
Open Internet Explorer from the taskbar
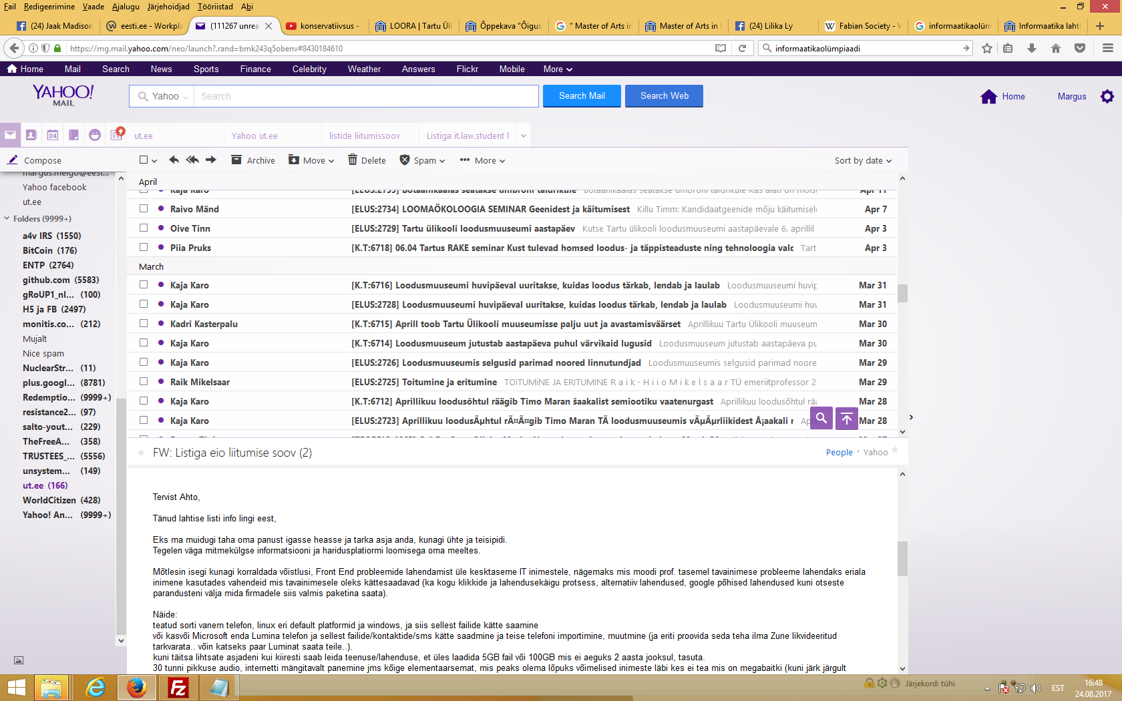[96, 687]
